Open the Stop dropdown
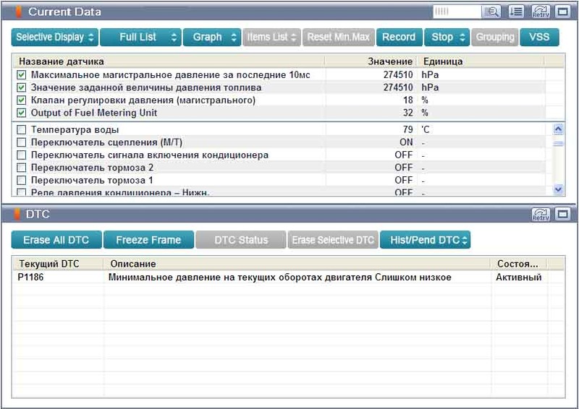579x409 pixels. (447, 38)
